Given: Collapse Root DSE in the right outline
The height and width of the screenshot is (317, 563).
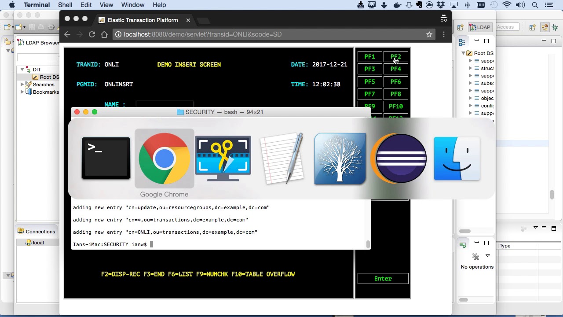Looking at the screenshot, I should coord(463,53).
